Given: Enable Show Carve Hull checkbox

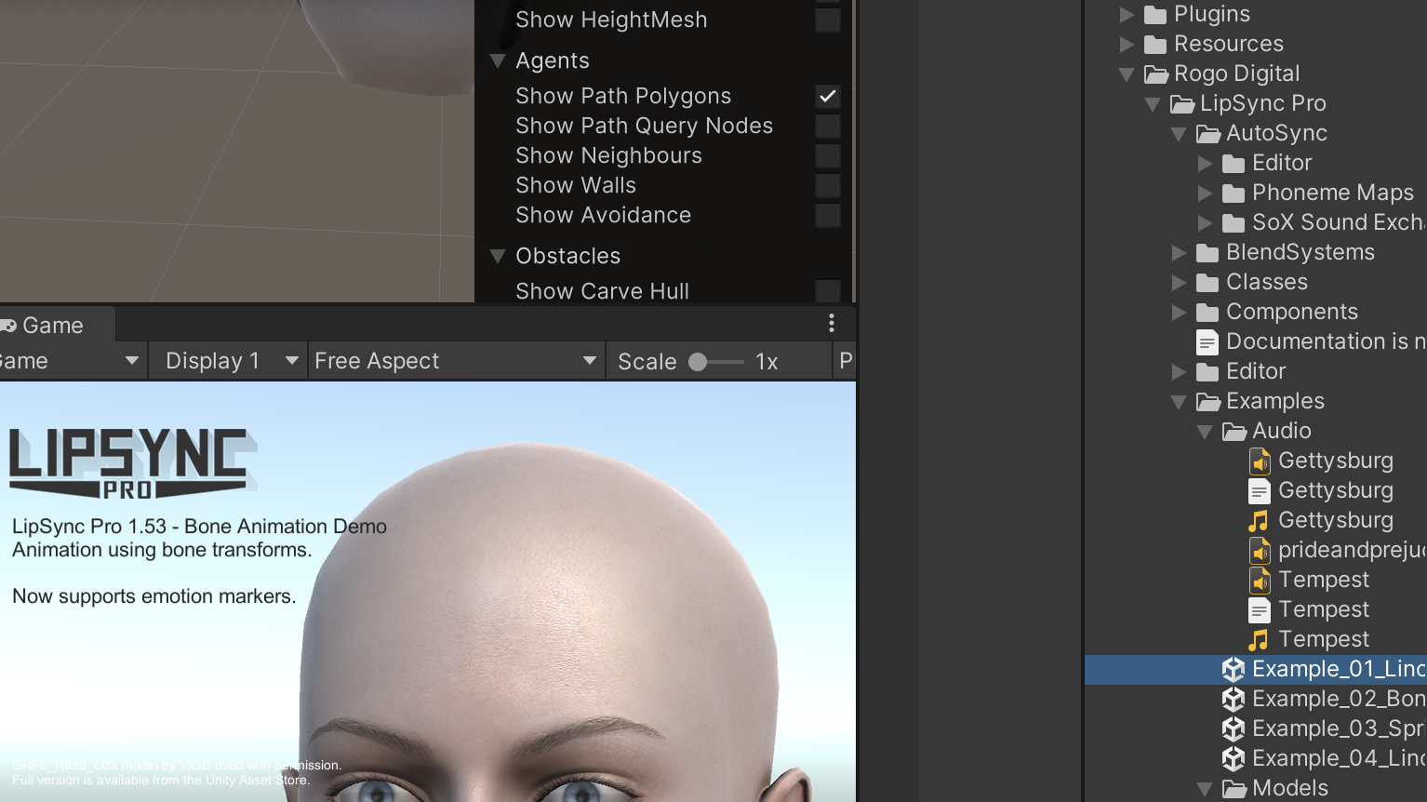Looking at the screenshot, I should [827, 291].
